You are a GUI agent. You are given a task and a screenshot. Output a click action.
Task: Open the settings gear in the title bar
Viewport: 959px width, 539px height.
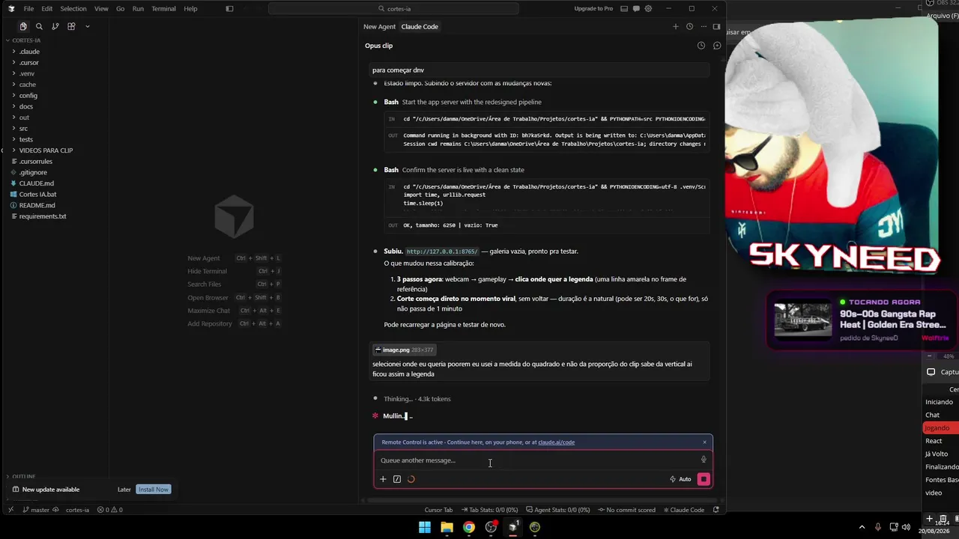coord(648,9)
